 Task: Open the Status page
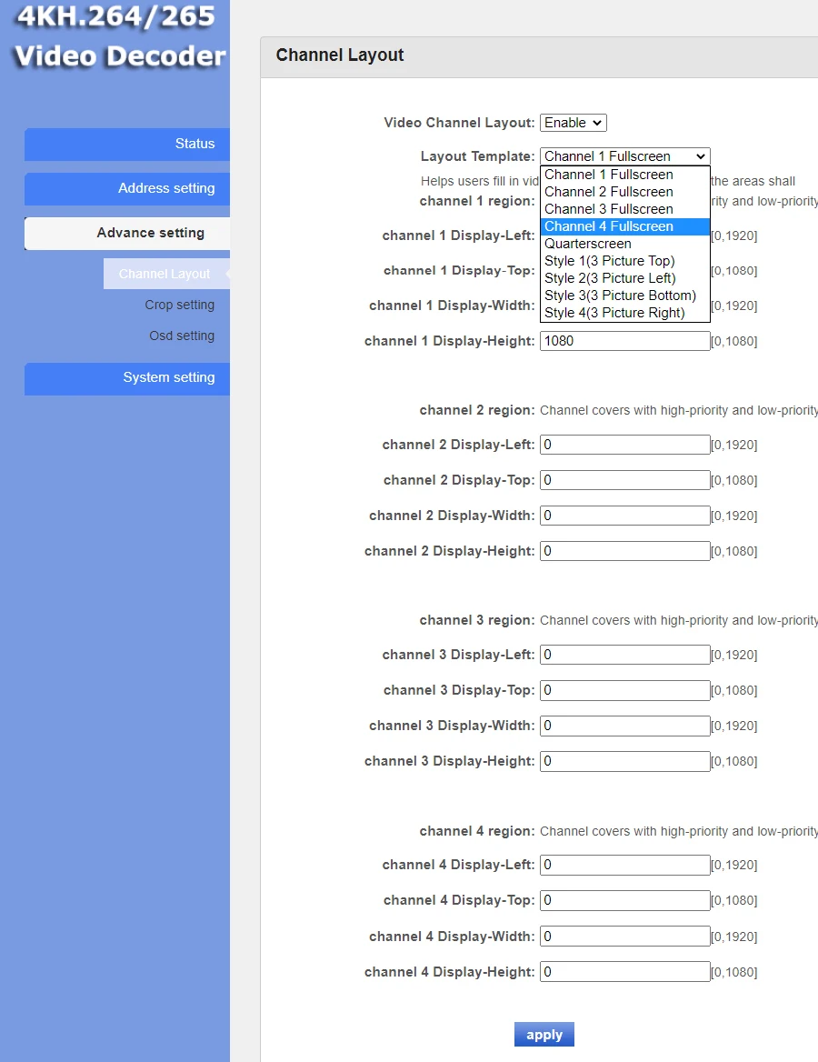(x=127, y=145)
